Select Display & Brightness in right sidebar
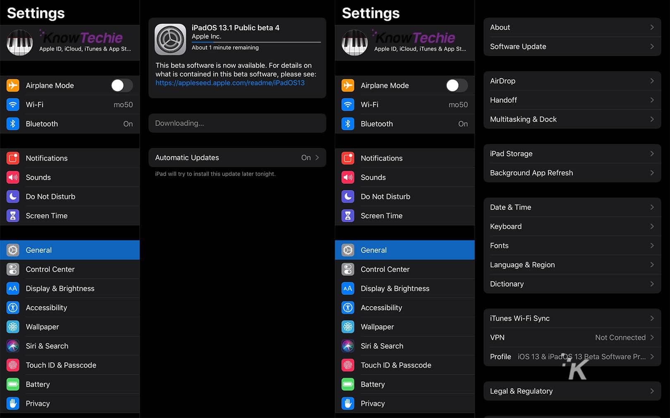 coord(404,288)
